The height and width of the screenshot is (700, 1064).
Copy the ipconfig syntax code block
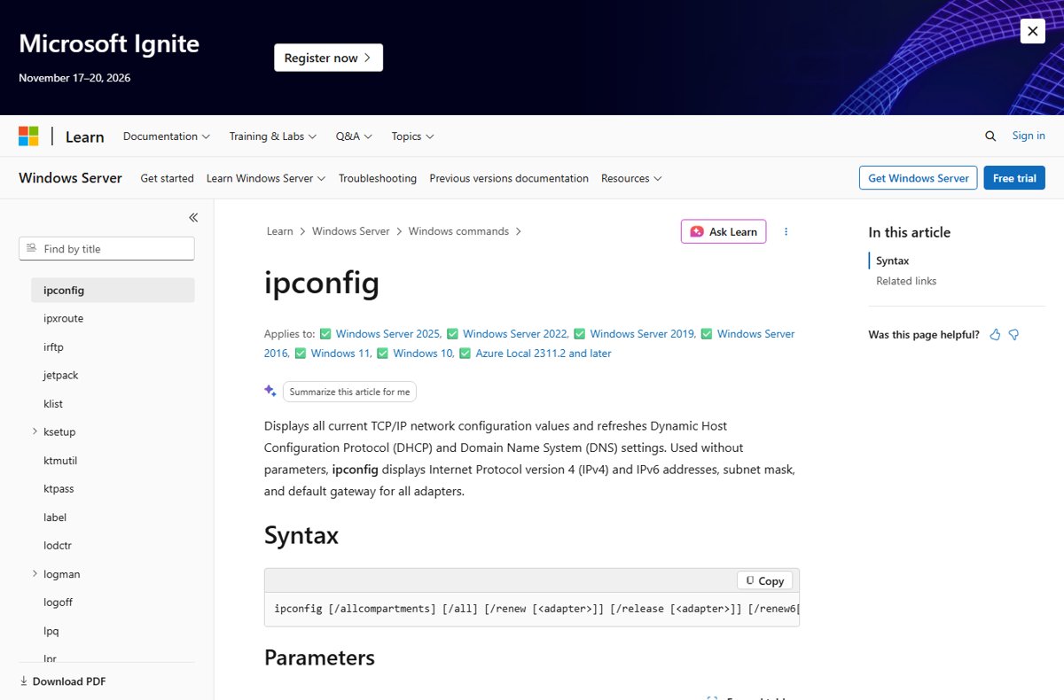click(x=765, y=580)
